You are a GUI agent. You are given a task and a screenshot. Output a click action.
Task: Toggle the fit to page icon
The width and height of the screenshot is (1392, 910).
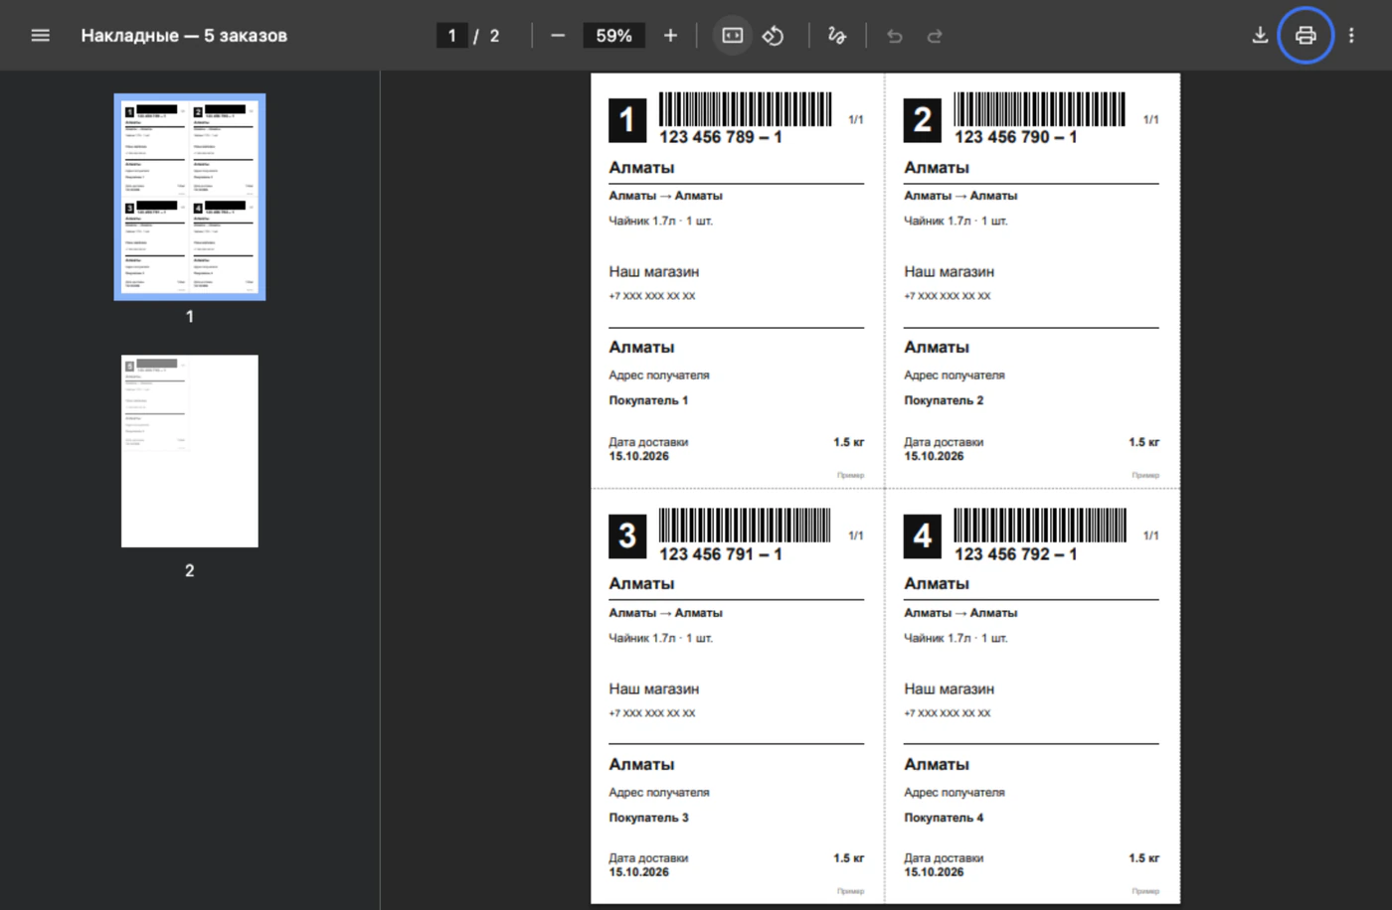click(x=733, y=36)
